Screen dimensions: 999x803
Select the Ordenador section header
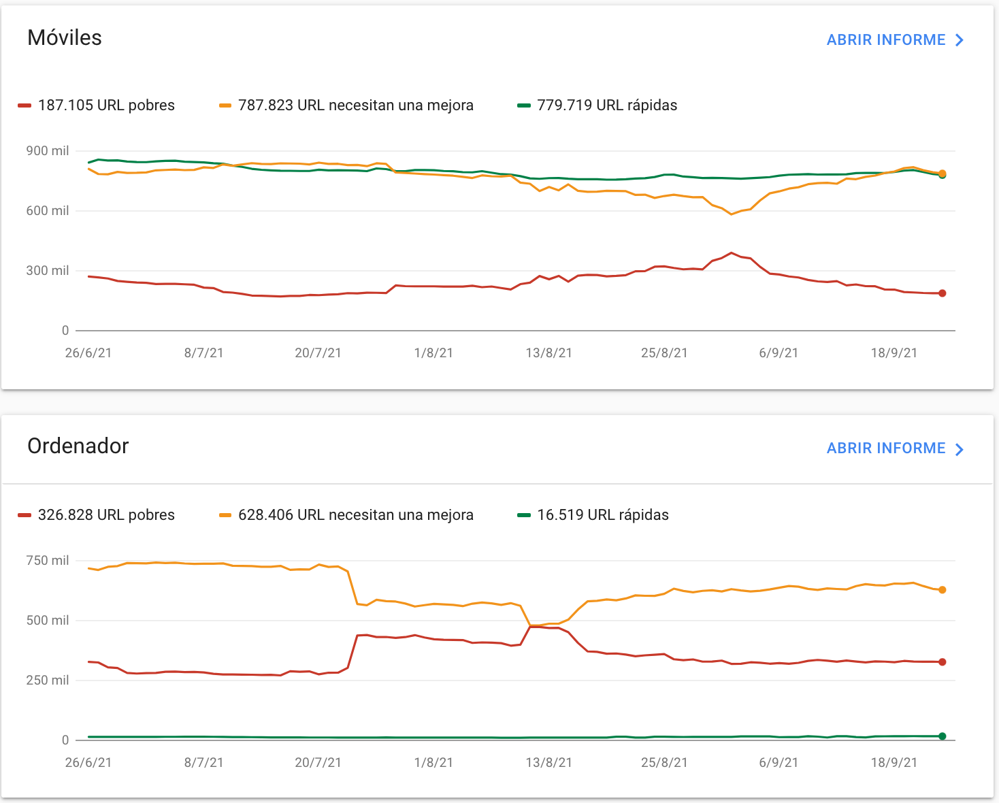(78, 446)
